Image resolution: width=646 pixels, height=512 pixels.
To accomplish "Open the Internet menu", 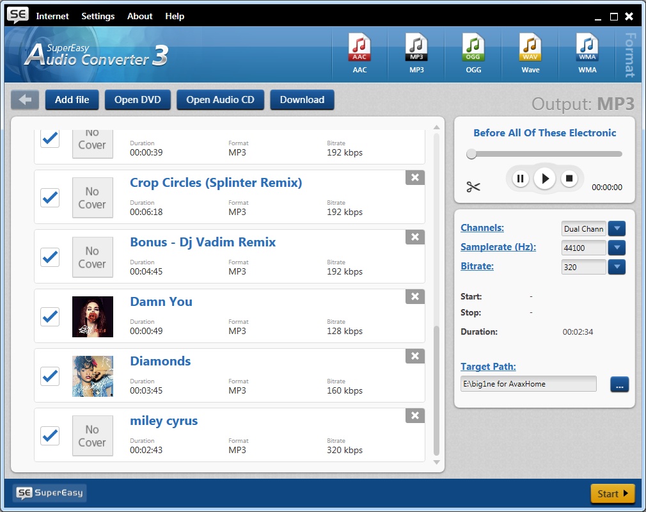I will pyautogui.click(x=52, y=16).
